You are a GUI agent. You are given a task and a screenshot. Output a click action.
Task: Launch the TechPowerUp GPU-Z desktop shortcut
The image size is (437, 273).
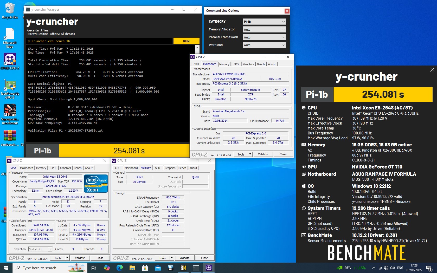click(x=10, y=89)
